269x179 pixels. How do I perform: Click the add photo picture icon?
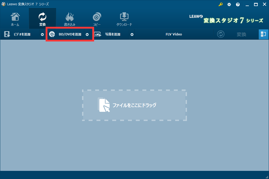tap(98, 34)
